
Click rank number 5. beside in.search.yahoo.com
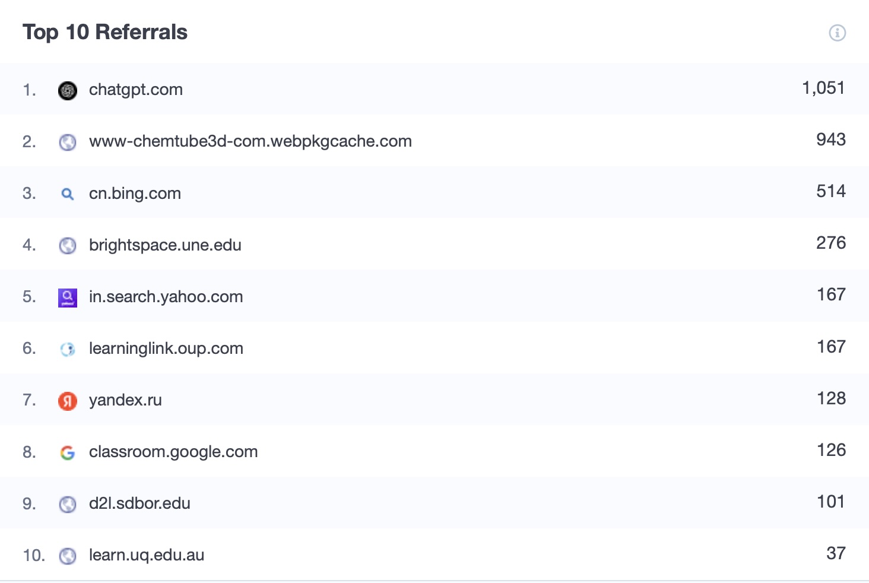click(x=30, y=297)
